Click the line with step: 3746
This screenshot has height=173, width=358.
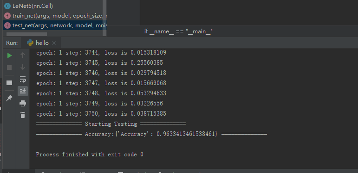pyautogui.click(x=101, y=73)
